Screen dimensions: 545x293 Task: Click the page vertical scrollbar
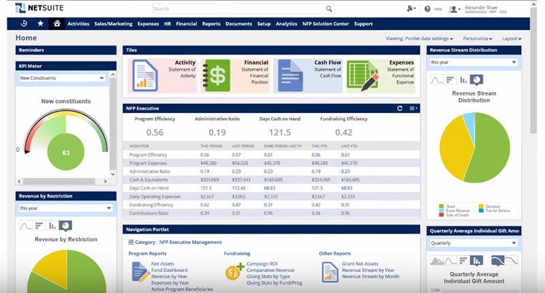[533, 70]
